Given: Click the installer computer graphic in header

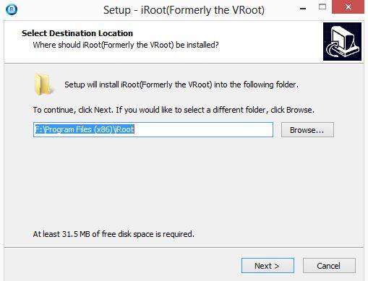Looking at the screenshot, I should [342, 42].
